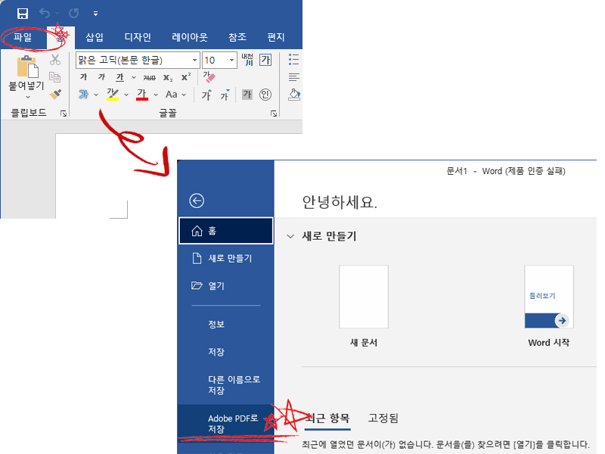Image resolution: width=605 pixels, height=454 pixels.
Task: Click the back arrow in backstage view
Action: [197, 201]
